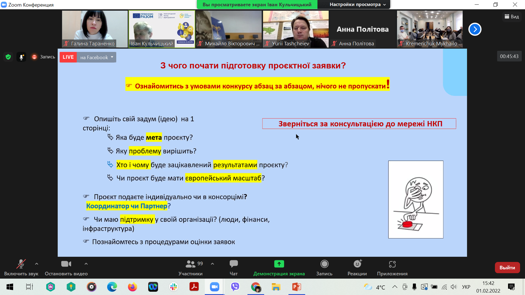Expand video options arrow beside camera
The width and height of the screenshot is (525, 295).
tap(86, 264)
